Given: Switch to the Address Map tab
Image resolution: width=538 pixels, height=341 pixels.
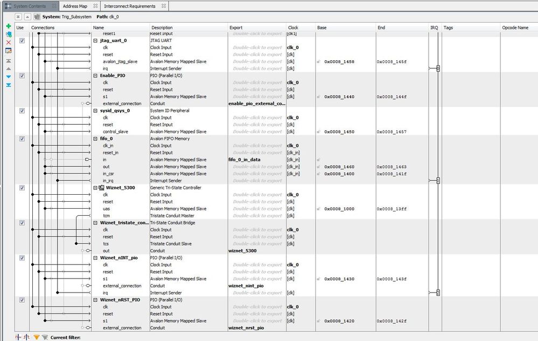Looking at the screenshot, I should click(75, 6).
